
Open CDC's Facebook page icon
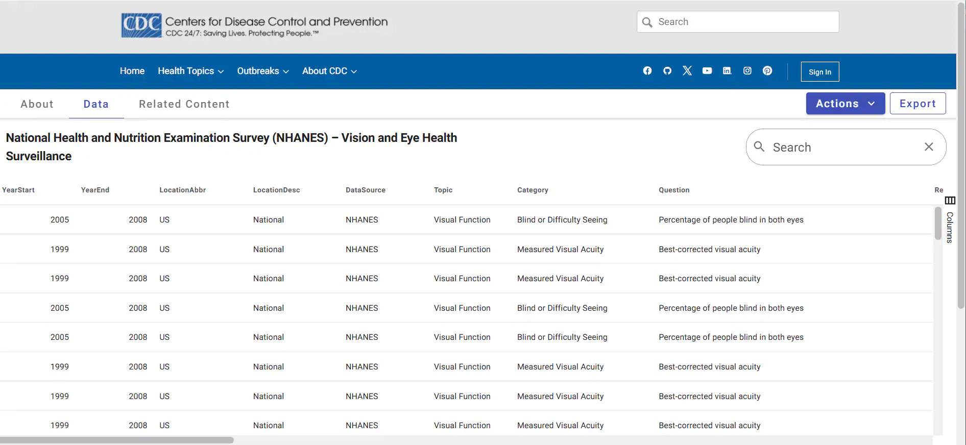647,71
